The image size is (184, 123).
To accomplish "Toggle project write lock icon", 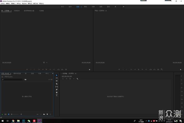I will [x=2, y=114].
